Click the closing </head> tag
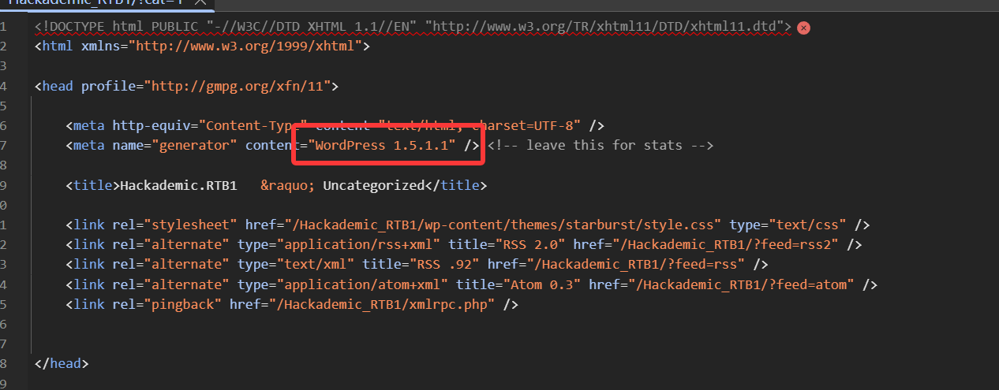Image resolution: width=999 pixels, height=390 pixels. point(62,363)
